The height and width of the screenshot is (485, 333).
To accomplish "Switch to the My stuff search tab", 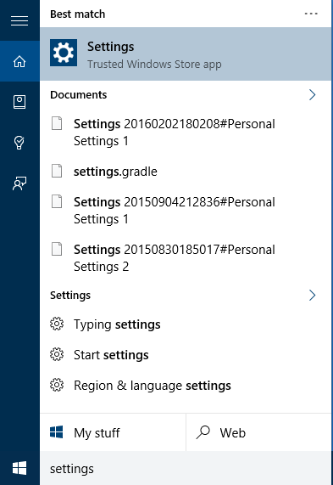I will tap(113, 432).
